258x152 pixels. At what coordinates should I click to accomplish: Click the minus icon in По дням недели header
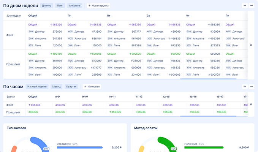click(252, 6)
